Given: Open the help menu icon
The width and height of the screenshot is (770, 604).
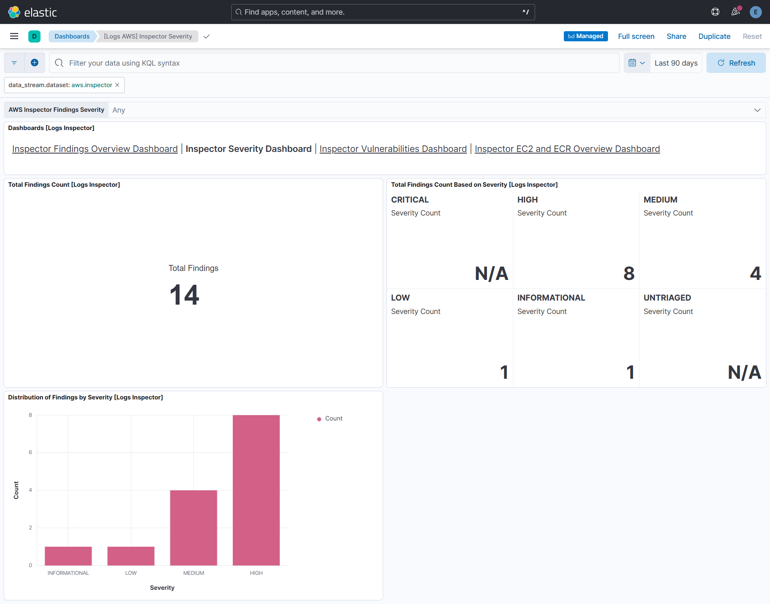Looking at the screenshot, I should [x=715, y=12].
